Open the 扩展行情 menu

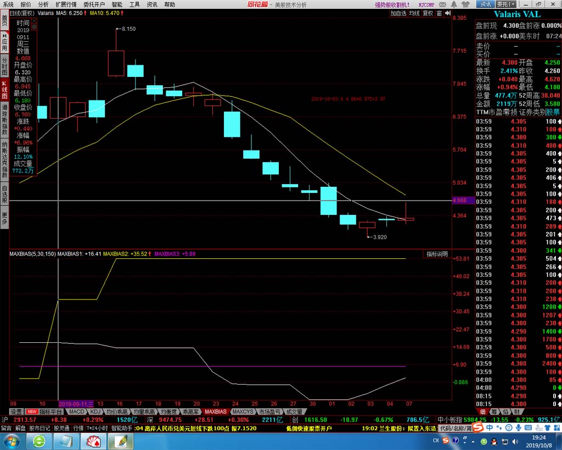click(x=66, y=4)
